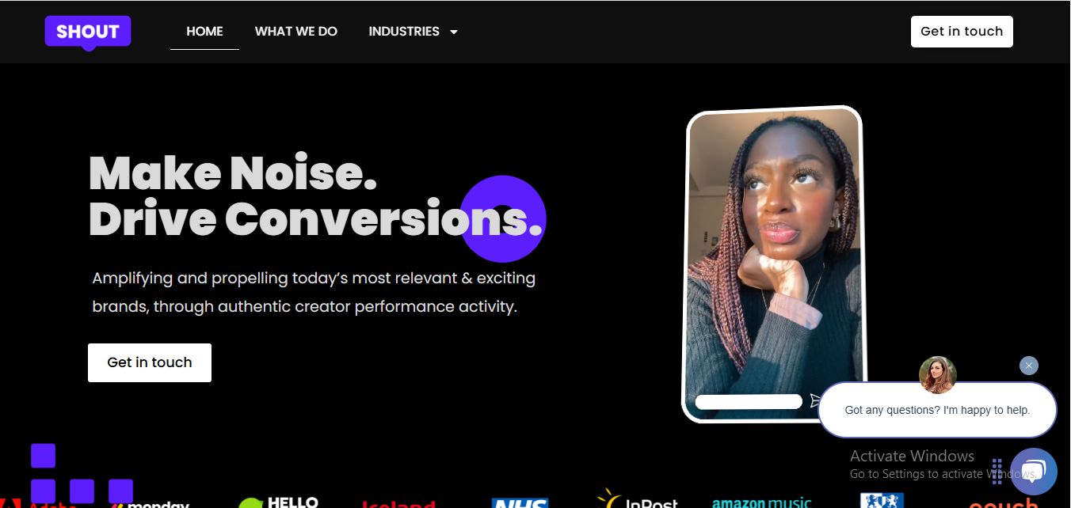Screen dimensions: 1071x508
Task: Click the chat agent avatar photo
Action: coord(937,375)
